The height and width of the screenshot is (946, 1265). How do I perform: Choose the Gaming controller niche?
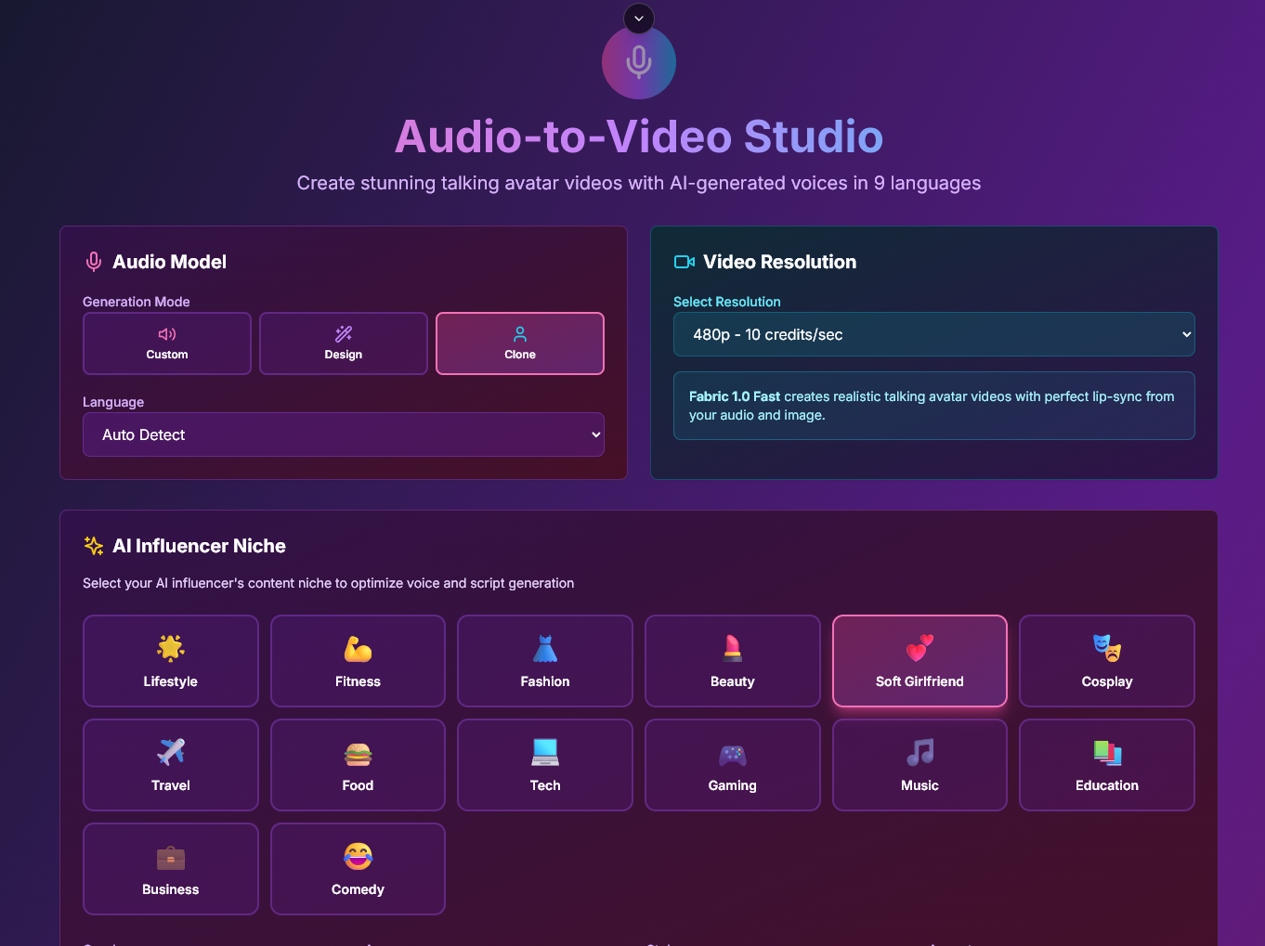point(733,765)
